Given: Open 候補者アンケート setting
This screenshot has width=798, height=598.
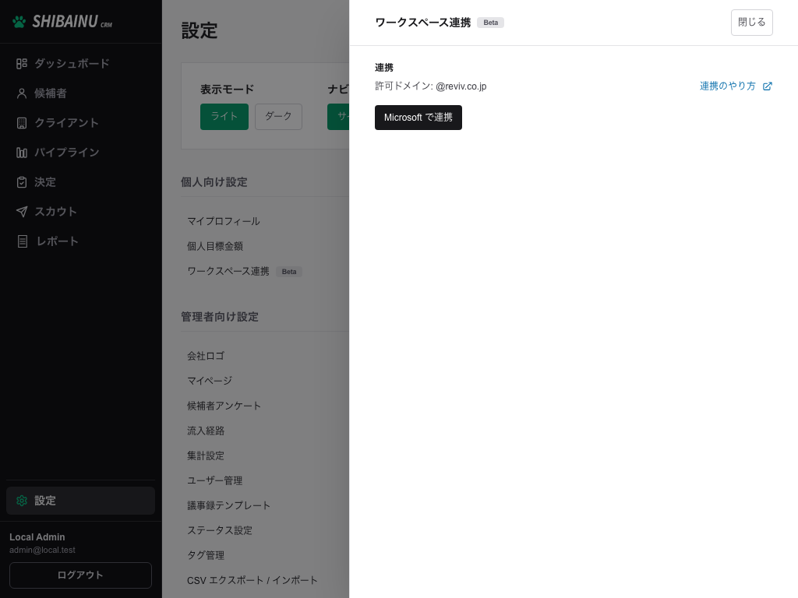Looking at the screenshot, I should [224, 406].
